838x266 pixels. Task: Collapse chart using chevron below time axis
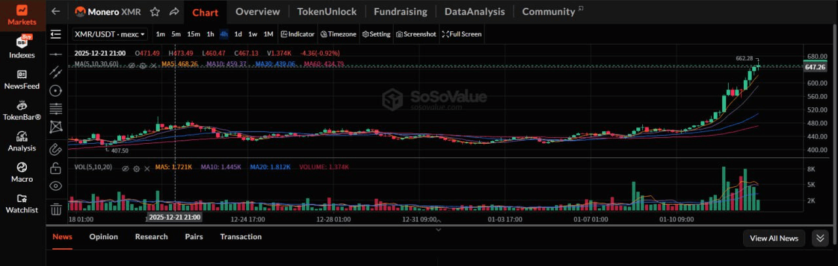pos(439,229)
